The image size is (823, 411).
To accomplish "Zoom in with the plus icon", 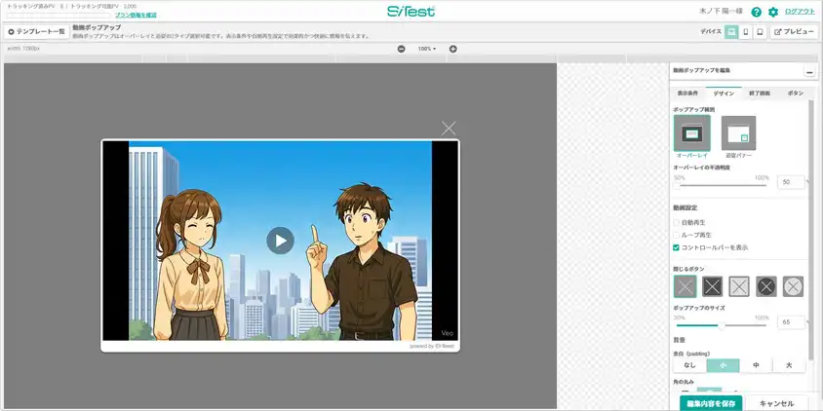I will (x=453, y=49).
